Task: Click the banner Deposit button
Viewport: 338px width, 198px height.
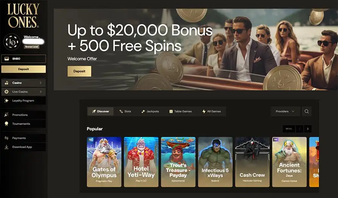Action: (x=79, y=71)
